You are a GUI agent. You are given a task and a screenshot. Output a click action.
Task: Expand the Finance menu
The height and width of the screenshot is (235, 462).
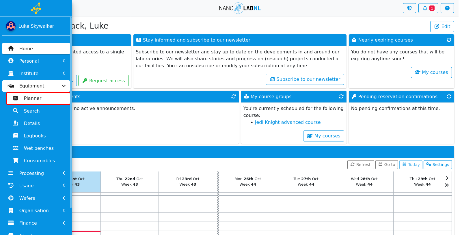tap(36, 223)
